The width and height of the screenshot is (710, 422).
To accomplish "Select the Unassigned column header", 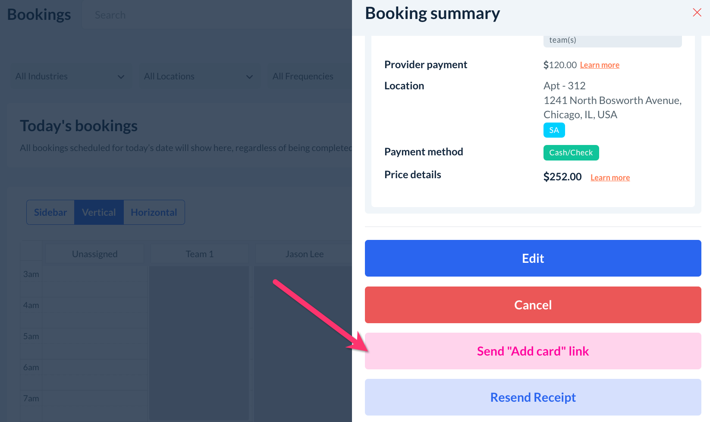I will coord(94,254).
